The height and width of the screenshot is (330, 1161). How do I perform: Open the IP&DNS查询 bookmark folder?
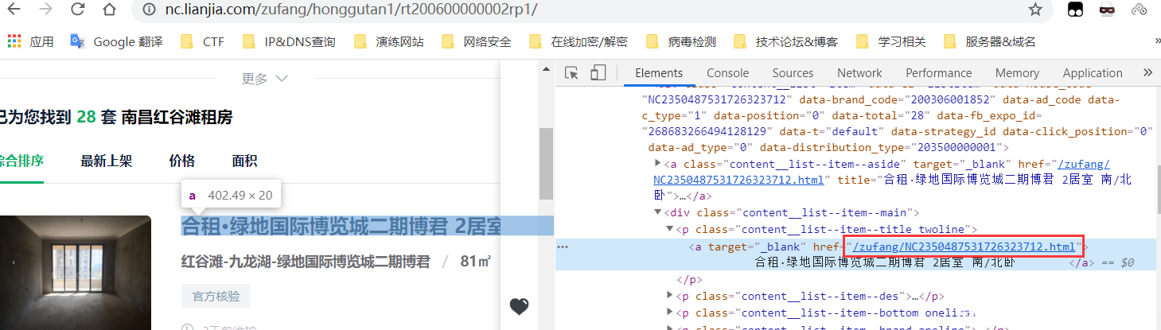click(289, 41)
